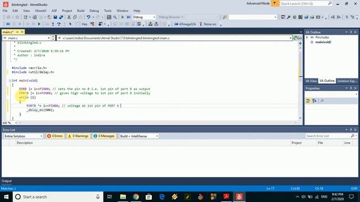
Task: Open the 100 % zoom dropdown
Action: (x=16, y=123)
